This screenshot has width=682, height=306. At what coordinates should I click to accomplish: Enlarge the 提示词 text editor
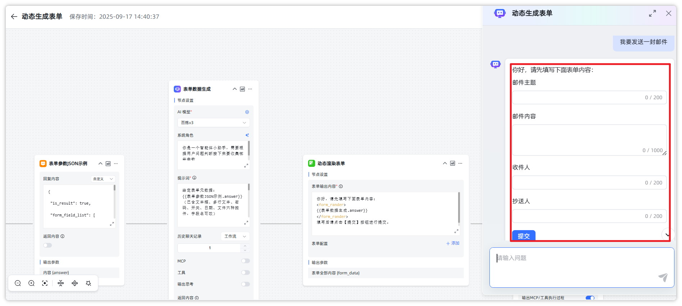click(246, 223)
